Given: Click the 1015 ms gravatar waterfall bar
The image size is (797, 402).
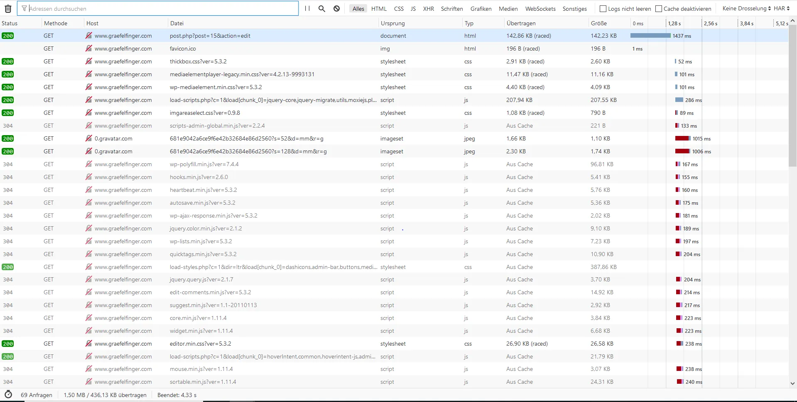Looking at the screenshot, I should pyautogui.click(x=683, y=138).
